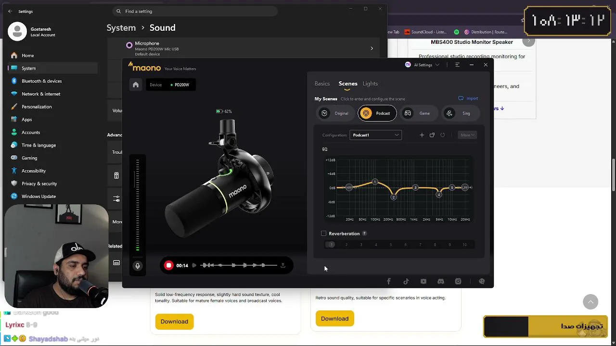Open Home in Settings sidebar
Screen dimensions: 616x346
click(53, 55)
